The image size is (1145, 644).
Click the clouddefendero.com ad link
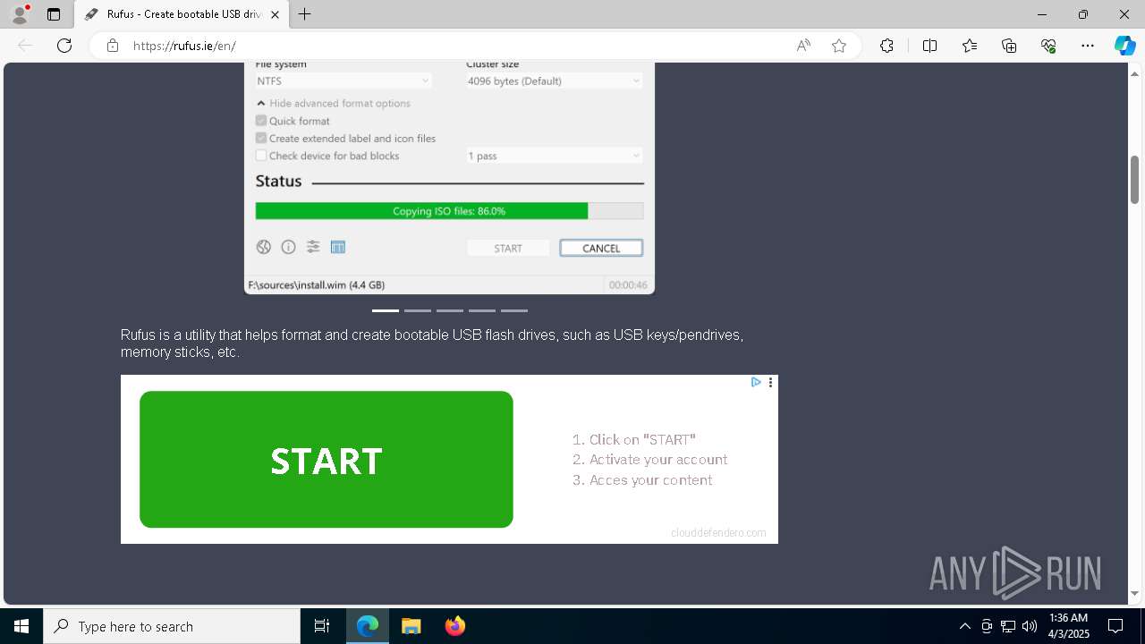coord(718,533)
